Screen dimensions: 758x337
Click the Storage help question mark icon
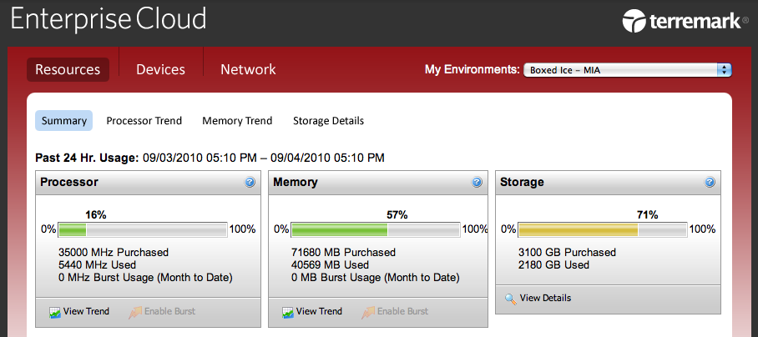(710, 182)
